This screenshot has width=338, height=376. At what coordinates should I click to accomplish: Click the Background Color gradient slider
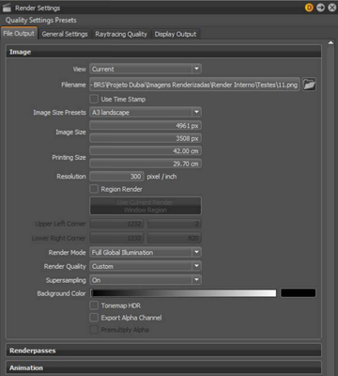184,293
